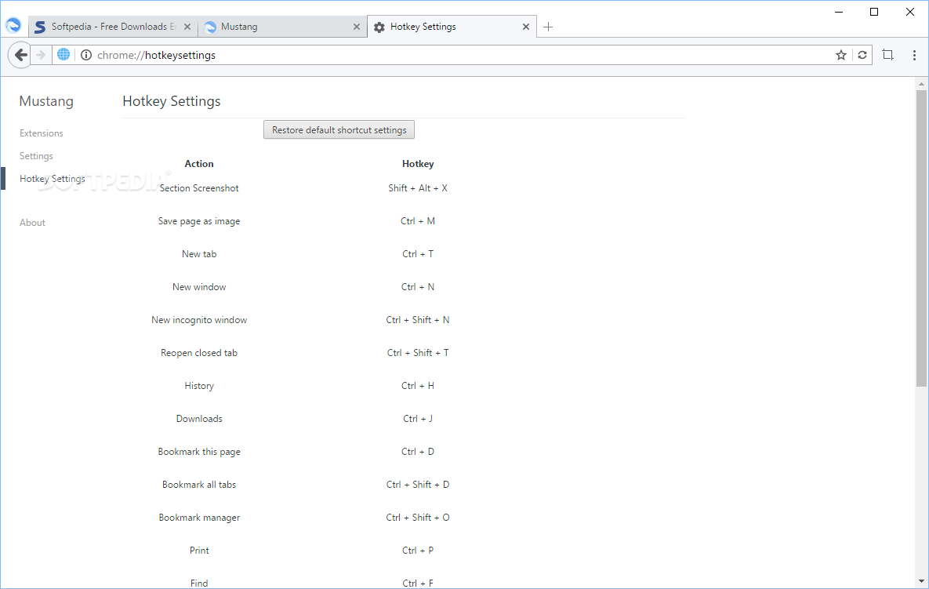Click the Ctrl + P hotkey
This screenshot has height=589, width=929.
point(418,551)
